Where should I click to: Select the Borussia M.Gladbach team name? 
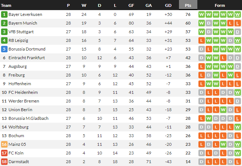click(x=28, y=118)
